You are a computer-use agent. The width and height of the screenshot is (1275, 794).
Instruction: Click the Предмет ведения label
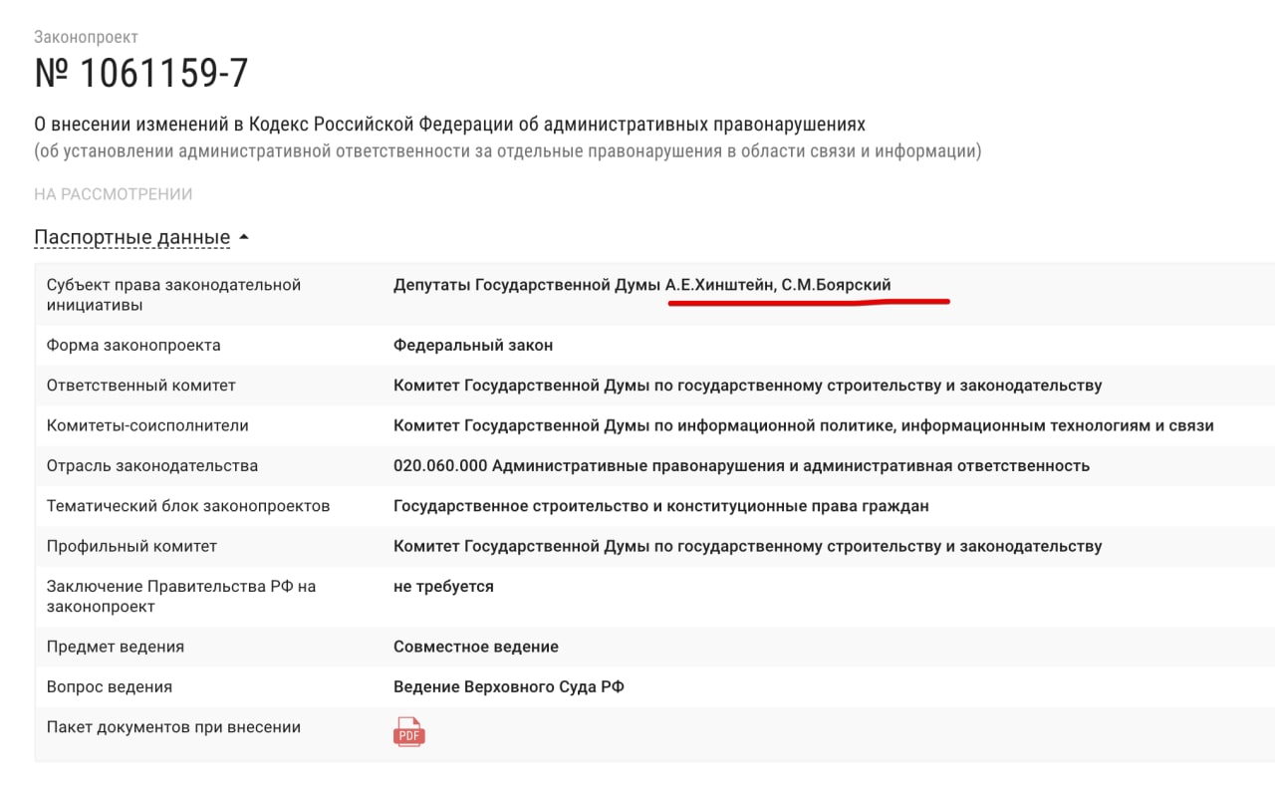point(116,647)
